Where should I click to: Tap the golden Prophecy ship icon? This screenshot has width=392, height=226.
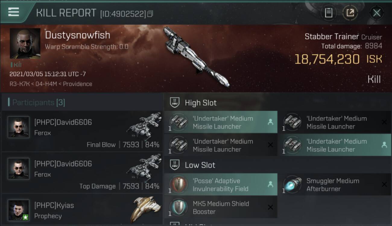coord(146,209)
